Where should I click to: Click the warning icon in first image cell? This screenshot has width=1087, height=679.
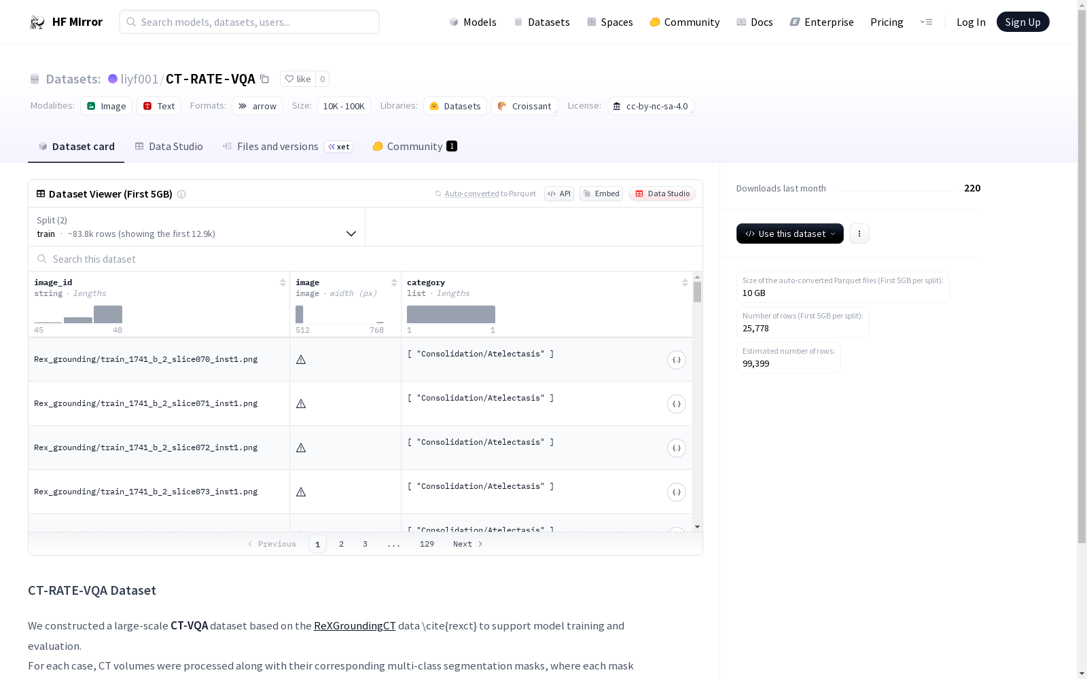[301, 360]
